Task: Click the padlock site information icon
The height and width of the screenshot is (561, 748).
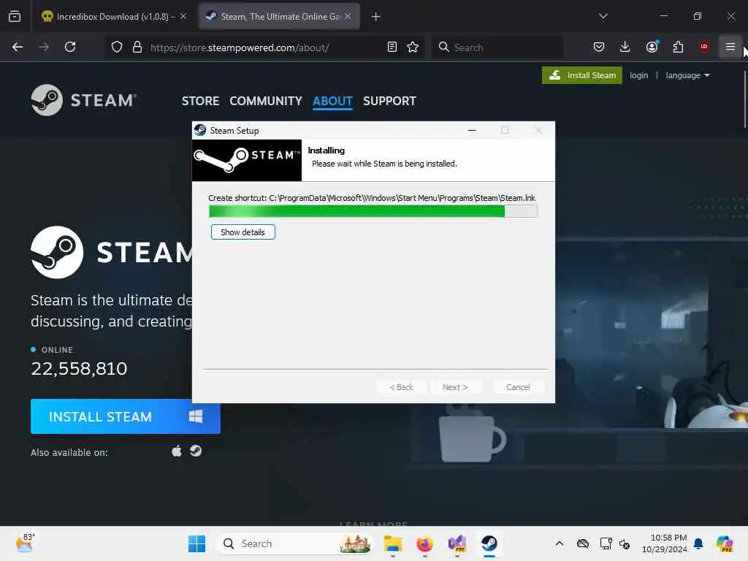Action: (137, 47)
